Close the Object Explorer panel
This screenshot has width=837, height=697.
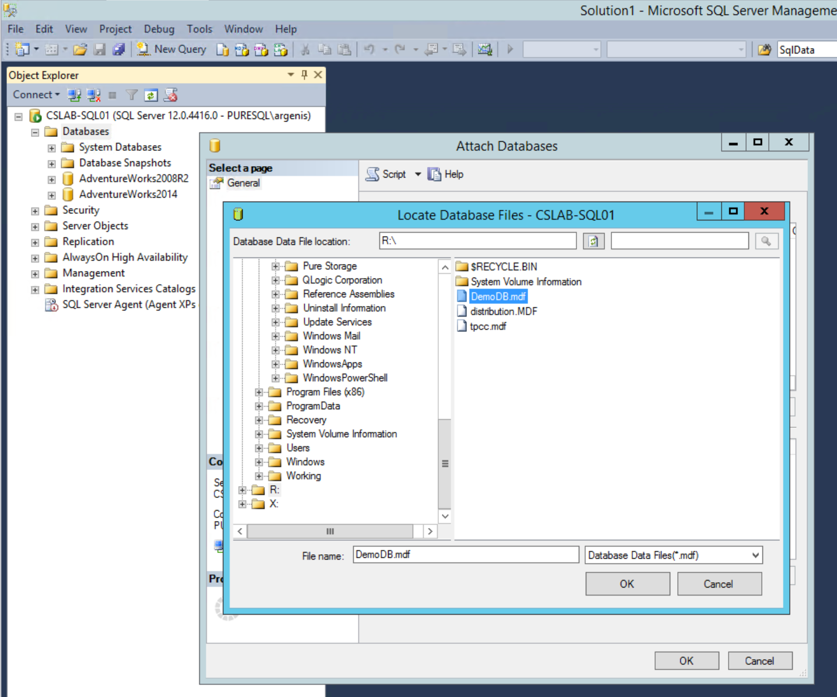[318, 75]
